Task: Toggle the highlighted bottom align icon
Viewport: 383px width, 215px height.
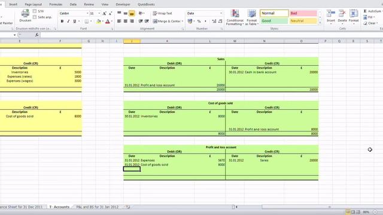Action: click(x=132, y=14)
